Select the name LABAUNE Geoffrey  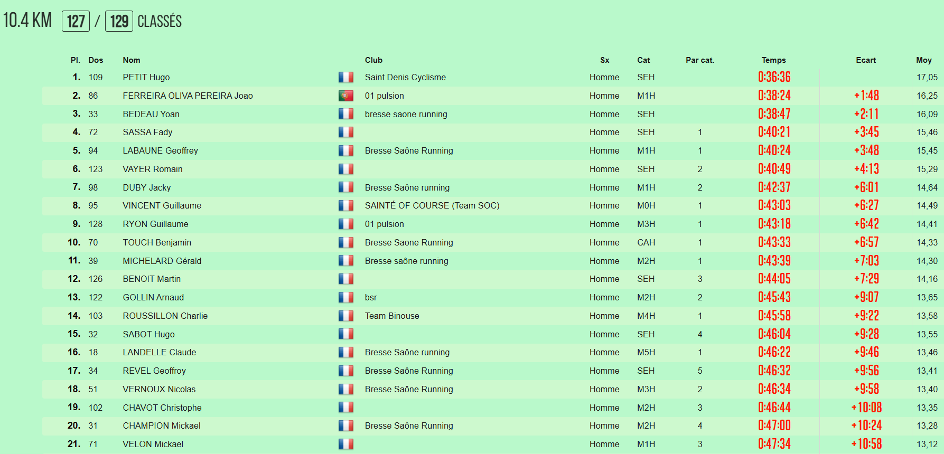point(160,150)
